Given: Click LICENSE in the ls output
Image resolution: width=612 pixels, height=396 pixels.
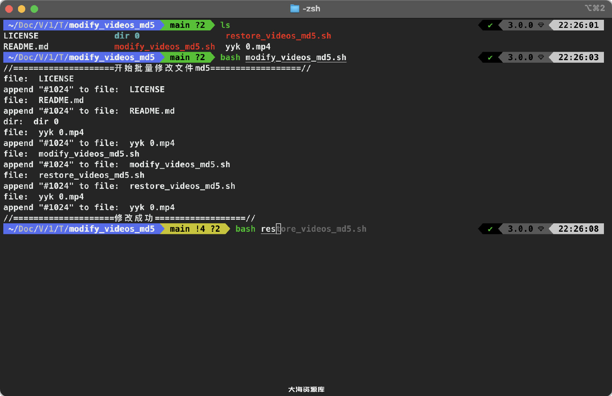Looking at the screenshot, I should click(x=21, y=36).
